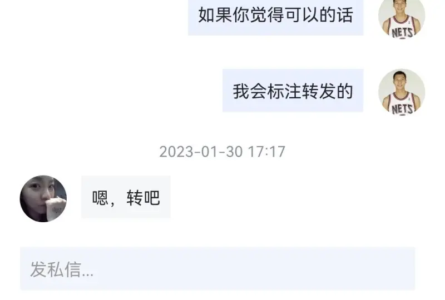Screen dimensions: 445x300
Task: Open profile from avatar next to '如果你觉得可以的话'
Action: (402, 18)
